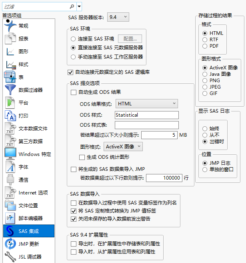The height and width of the screenshot is (263, 246).
Task: Select PNG graph format radio
Action: (205, 81)
